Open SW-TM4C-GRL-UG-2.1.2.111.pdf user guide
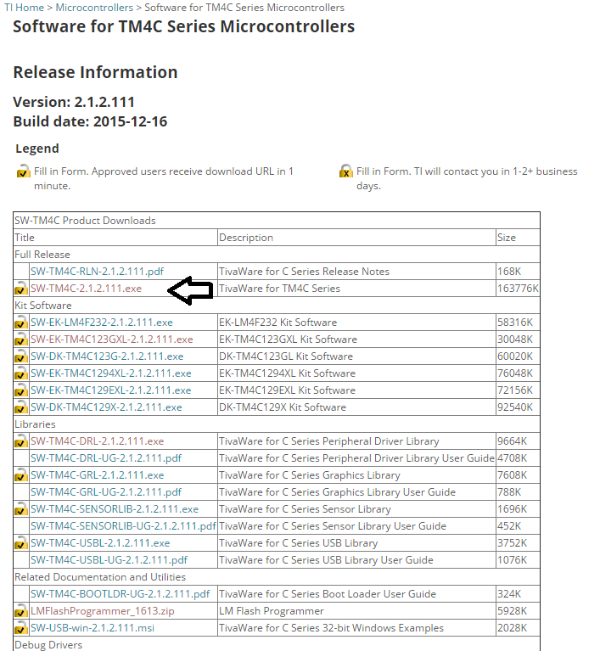The height and width of the screenshot is (651, 600). coord(106,492)
